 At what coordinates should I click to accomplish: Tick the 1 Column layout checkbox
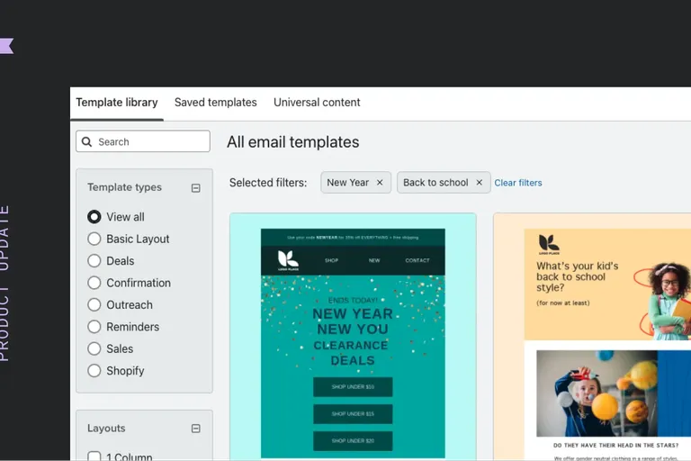[94, 456]
